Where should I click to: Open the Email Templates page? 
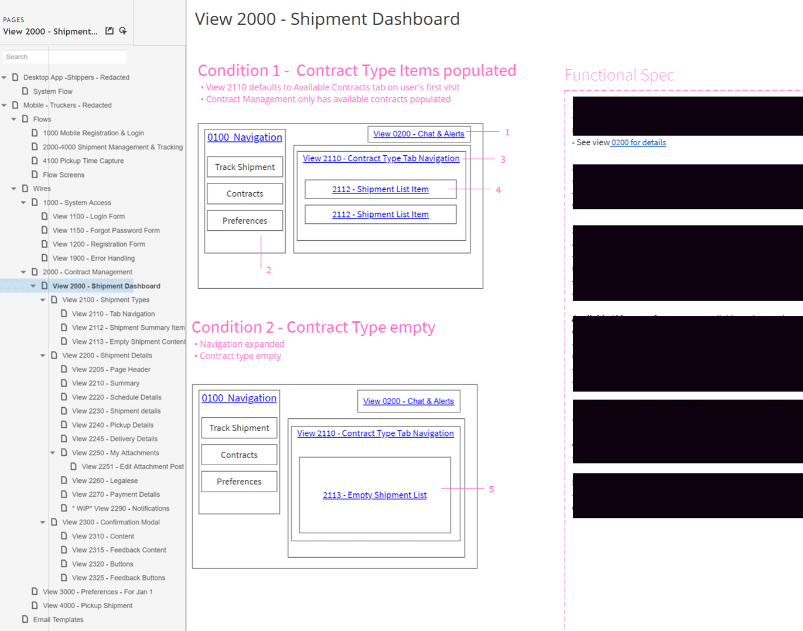pyautogui.click(x=58, y=620)
